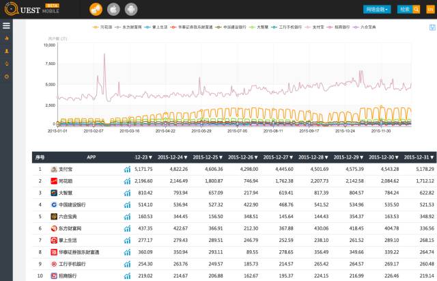Open trend chart icon for 华泰证券涨乐财富通 row
Viewport: 437px width, 281px height.
tap(127, 252)
